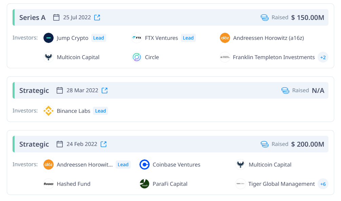Image resolution: width=341 pixels, height=201 pixels.
Task: Click the Hashed Fund logo icon
Action: tap(49, 184)
